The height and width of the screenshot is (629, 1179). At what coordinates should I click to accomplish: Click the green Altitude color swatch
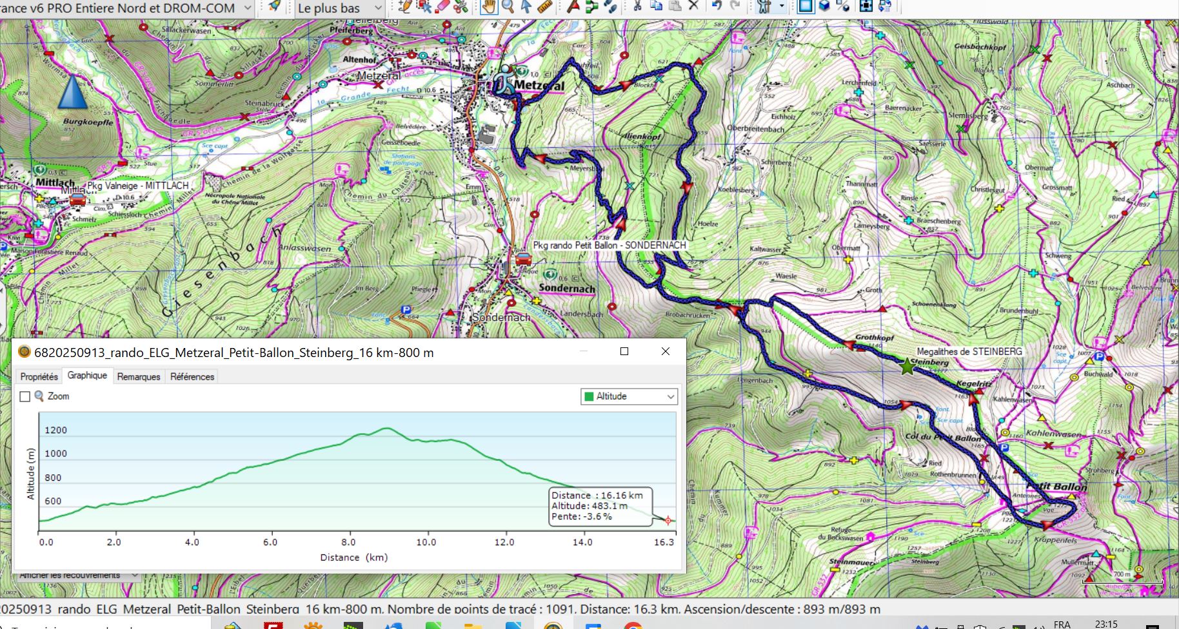coord(588,396)
